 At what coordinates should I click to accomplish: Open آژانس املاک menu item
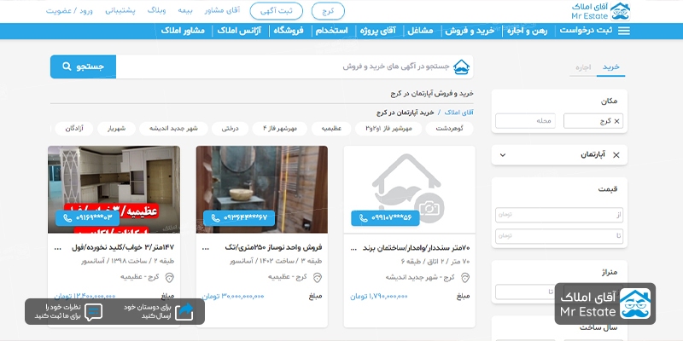(x=239, y=31)
